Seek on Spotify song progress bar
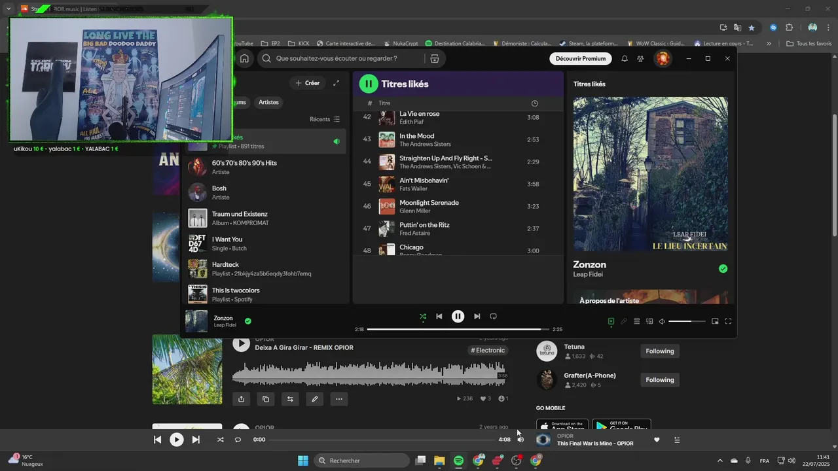This screenshot has width=838, height=471. [458, 329]
